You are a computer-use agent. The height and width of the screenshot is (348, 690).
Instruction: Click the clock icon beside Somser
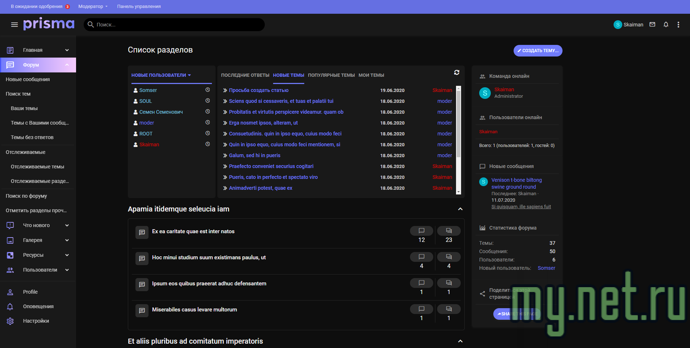click(208, 90)
